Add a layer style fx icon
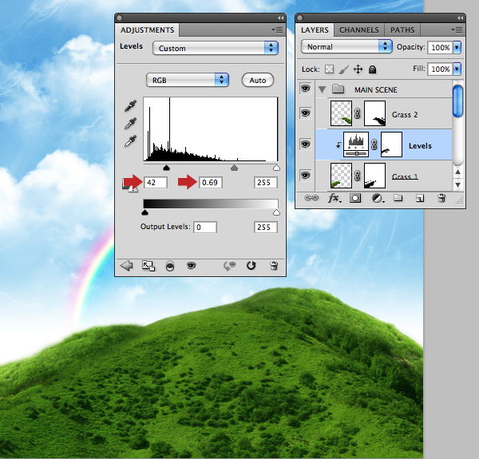The width and height of the screenshot is (479, 459). pyautogui.click(x=335, y=198)
